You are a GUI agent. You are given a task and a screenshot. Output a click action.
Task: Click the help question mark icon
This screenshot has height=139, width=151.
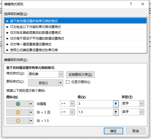pos(131,4)
